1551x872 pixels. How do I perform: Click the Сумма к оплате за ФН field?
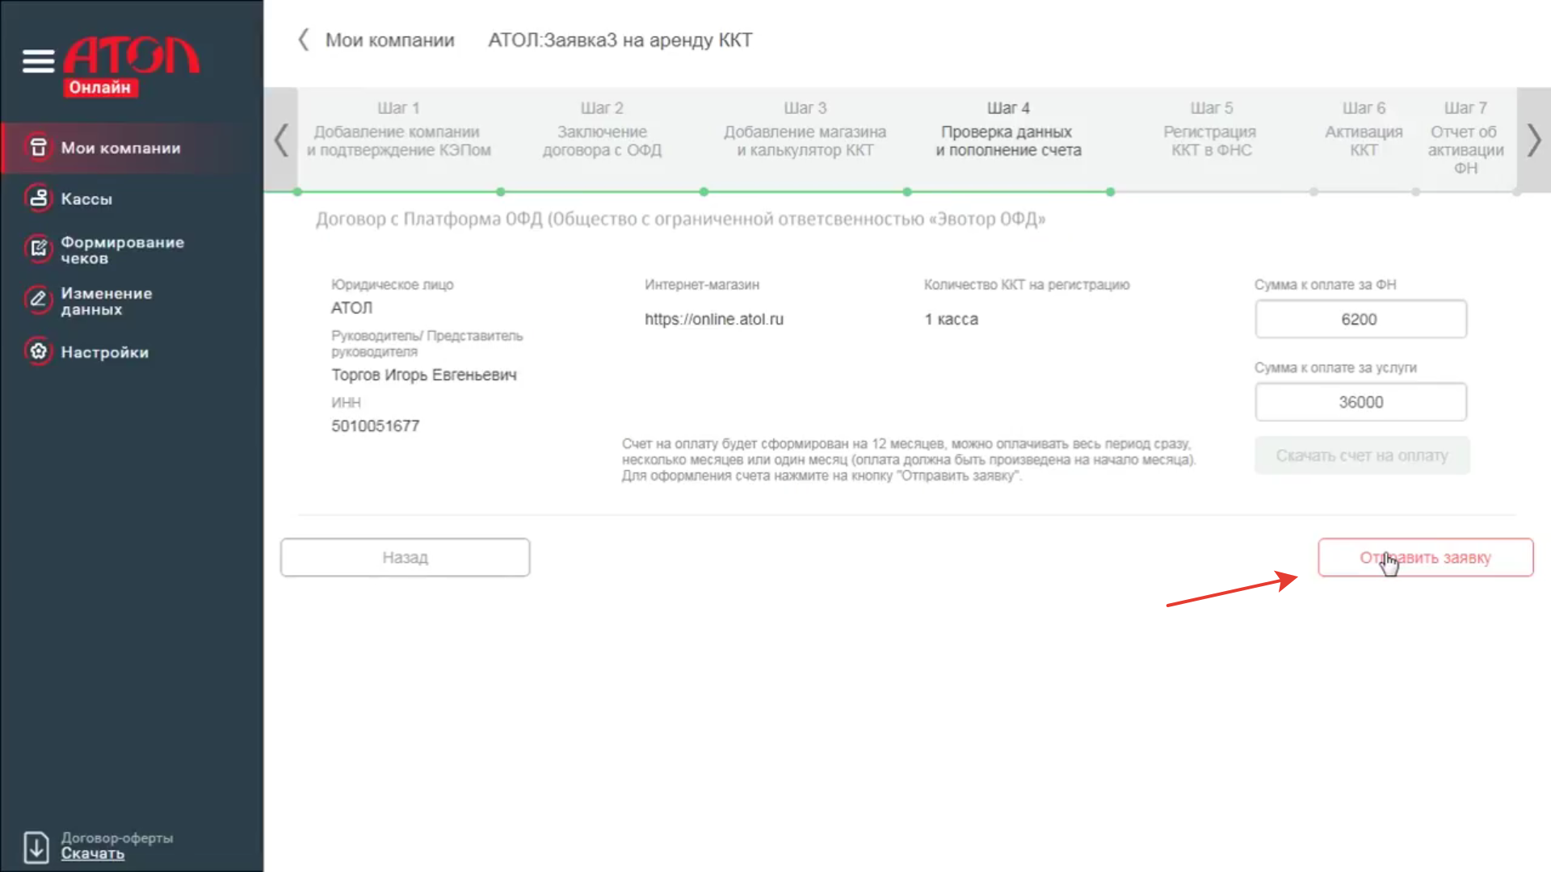coord(1360,319)
